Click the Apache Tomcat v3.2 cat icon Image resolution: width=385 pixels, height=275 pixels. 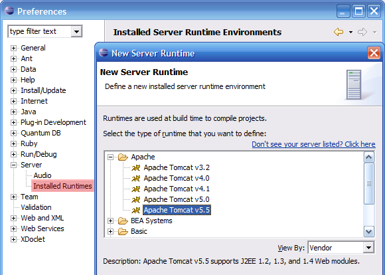(136, 167)
